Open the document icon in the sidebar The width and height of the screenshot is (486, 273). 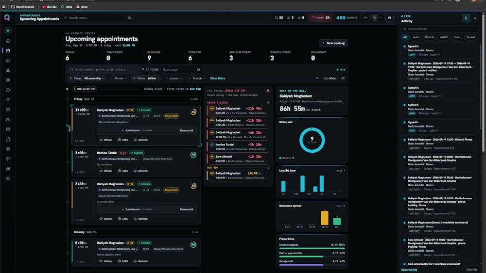[x=8, y=60]
